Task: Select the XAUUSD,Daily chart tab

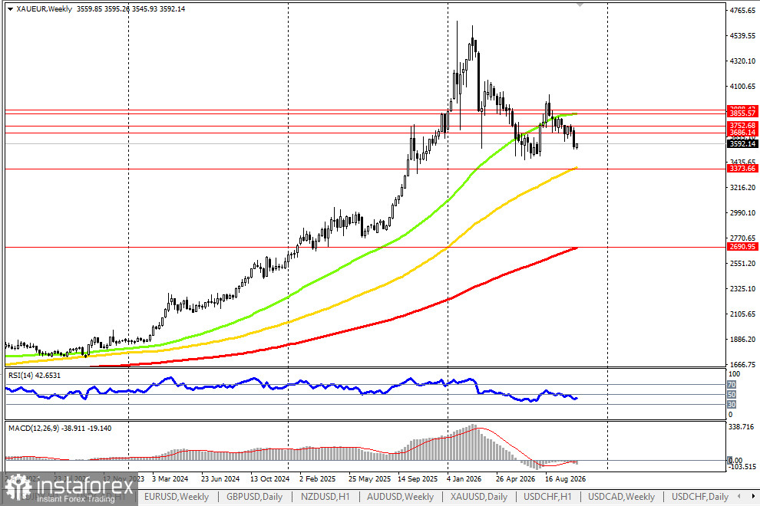Action: tap(479, 497)
